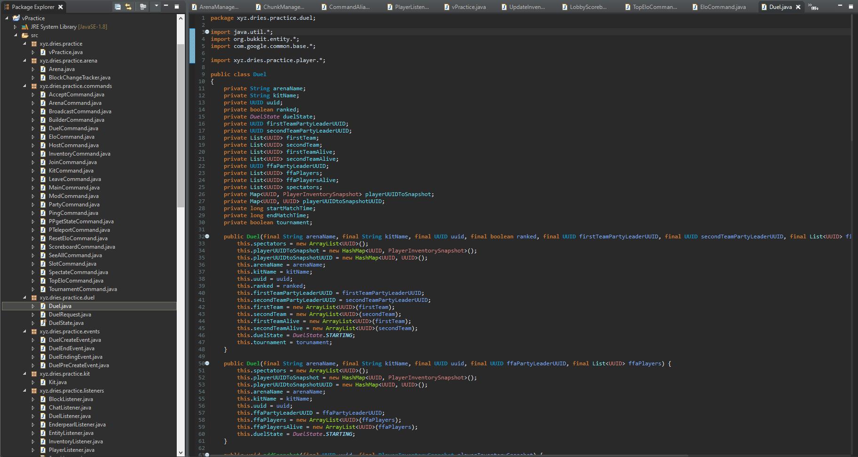This screenshot has height=457, width=858.
Task: Click the Focus on Active Task icon
Action: tap(143, 7)
